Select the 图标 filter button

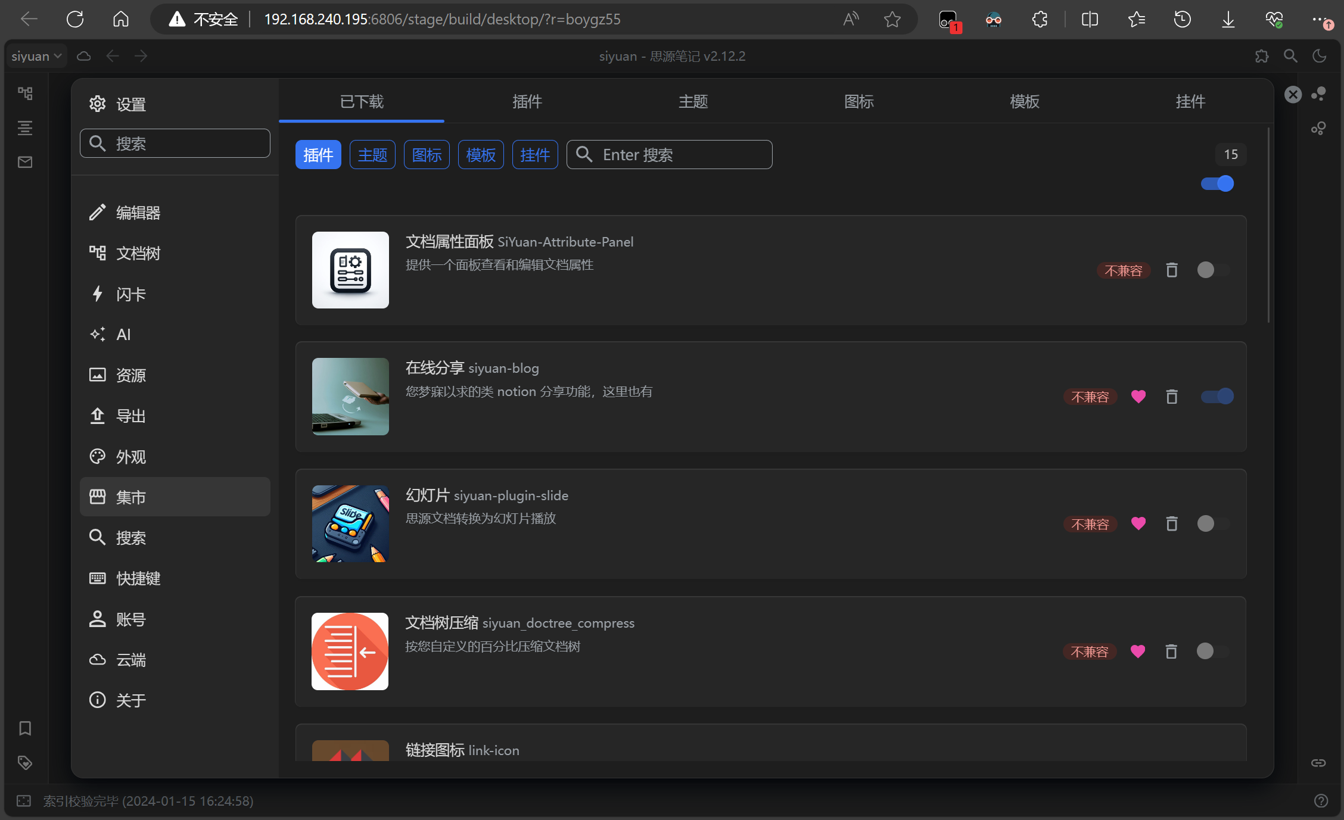(427, 155)
